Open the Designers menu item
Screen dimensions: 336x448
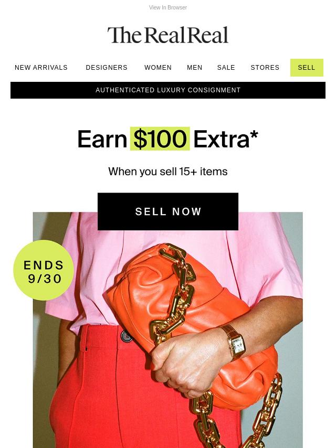107,68
